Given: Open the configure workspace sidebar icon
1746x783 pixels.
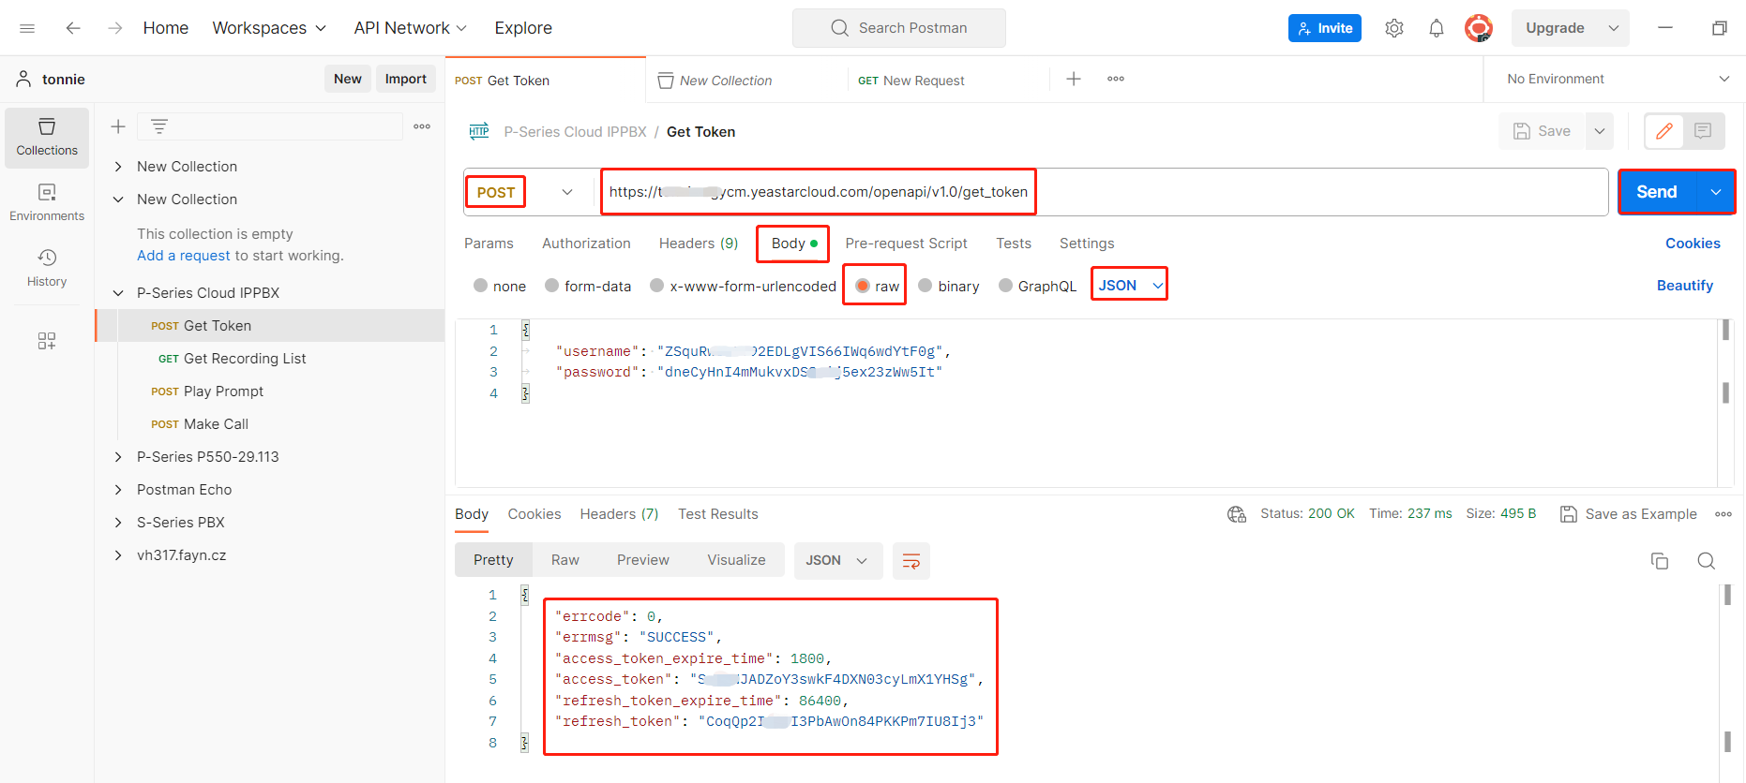Looking at the screenshot, I should pos(47,341).
